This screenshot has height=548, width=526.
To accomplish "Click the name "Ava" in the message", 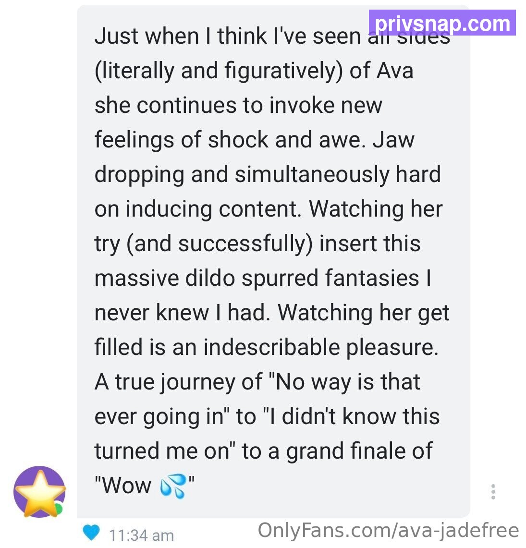I will (394, 71).
